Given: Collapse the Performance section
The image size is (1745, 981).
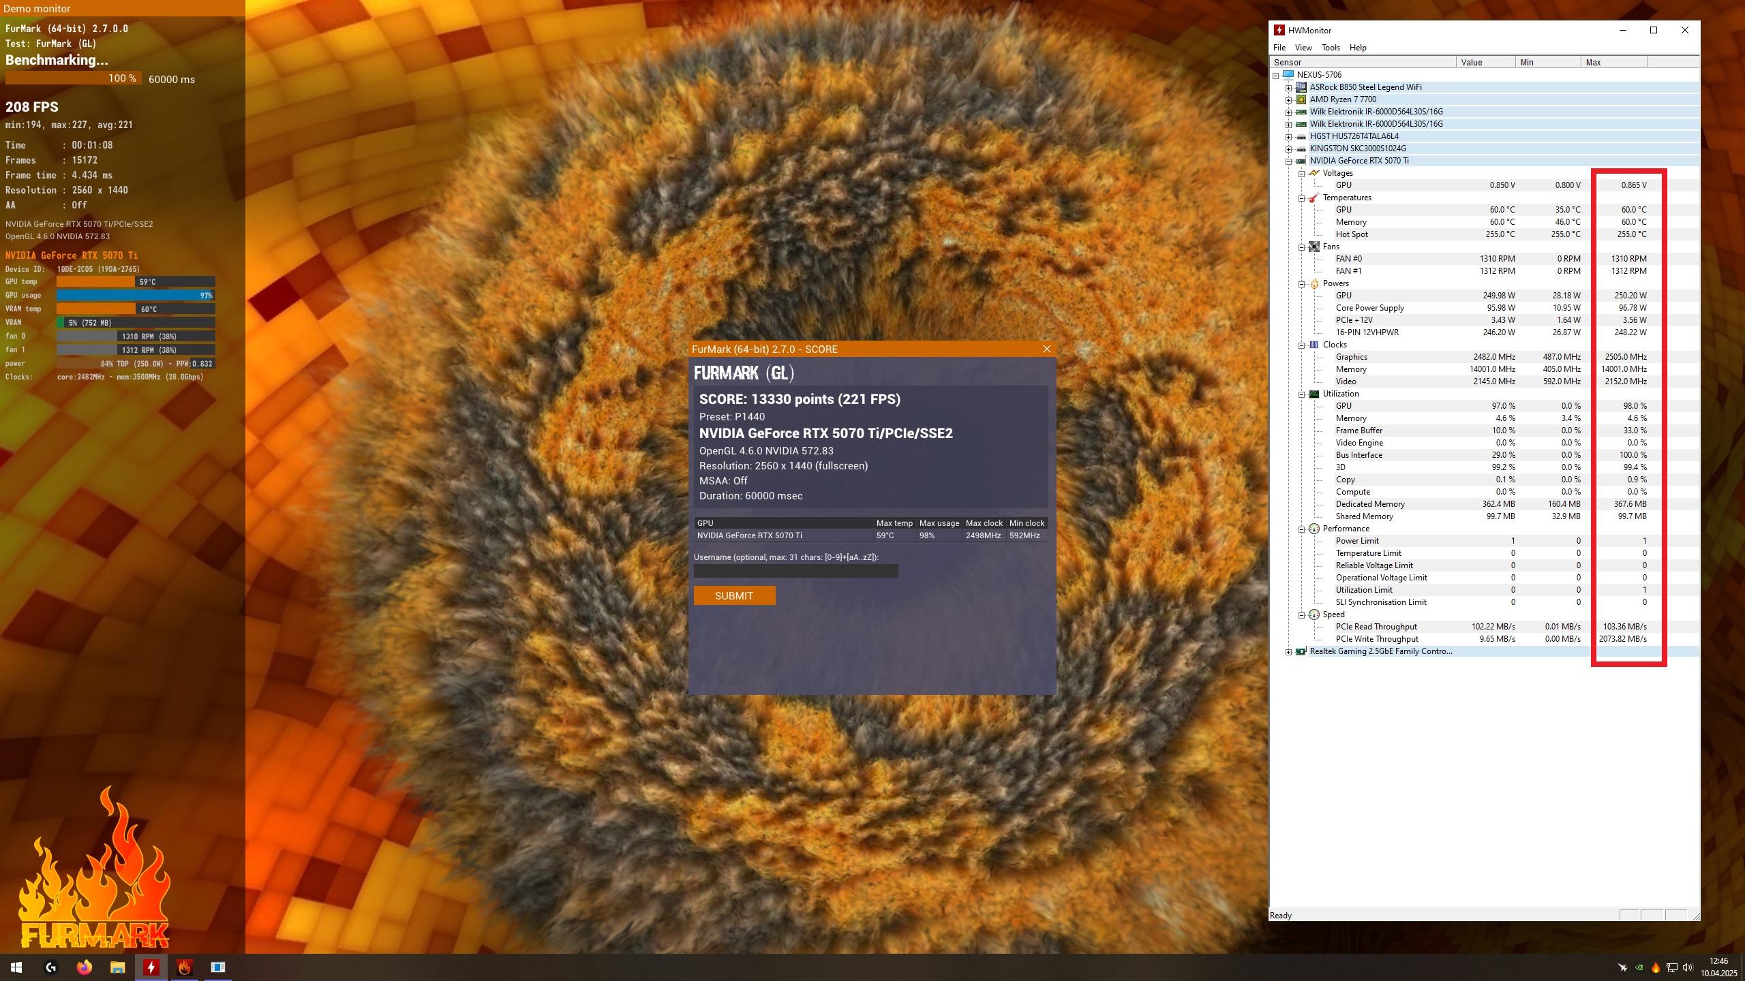Looking at the screenshot, I should [1301, 529].
